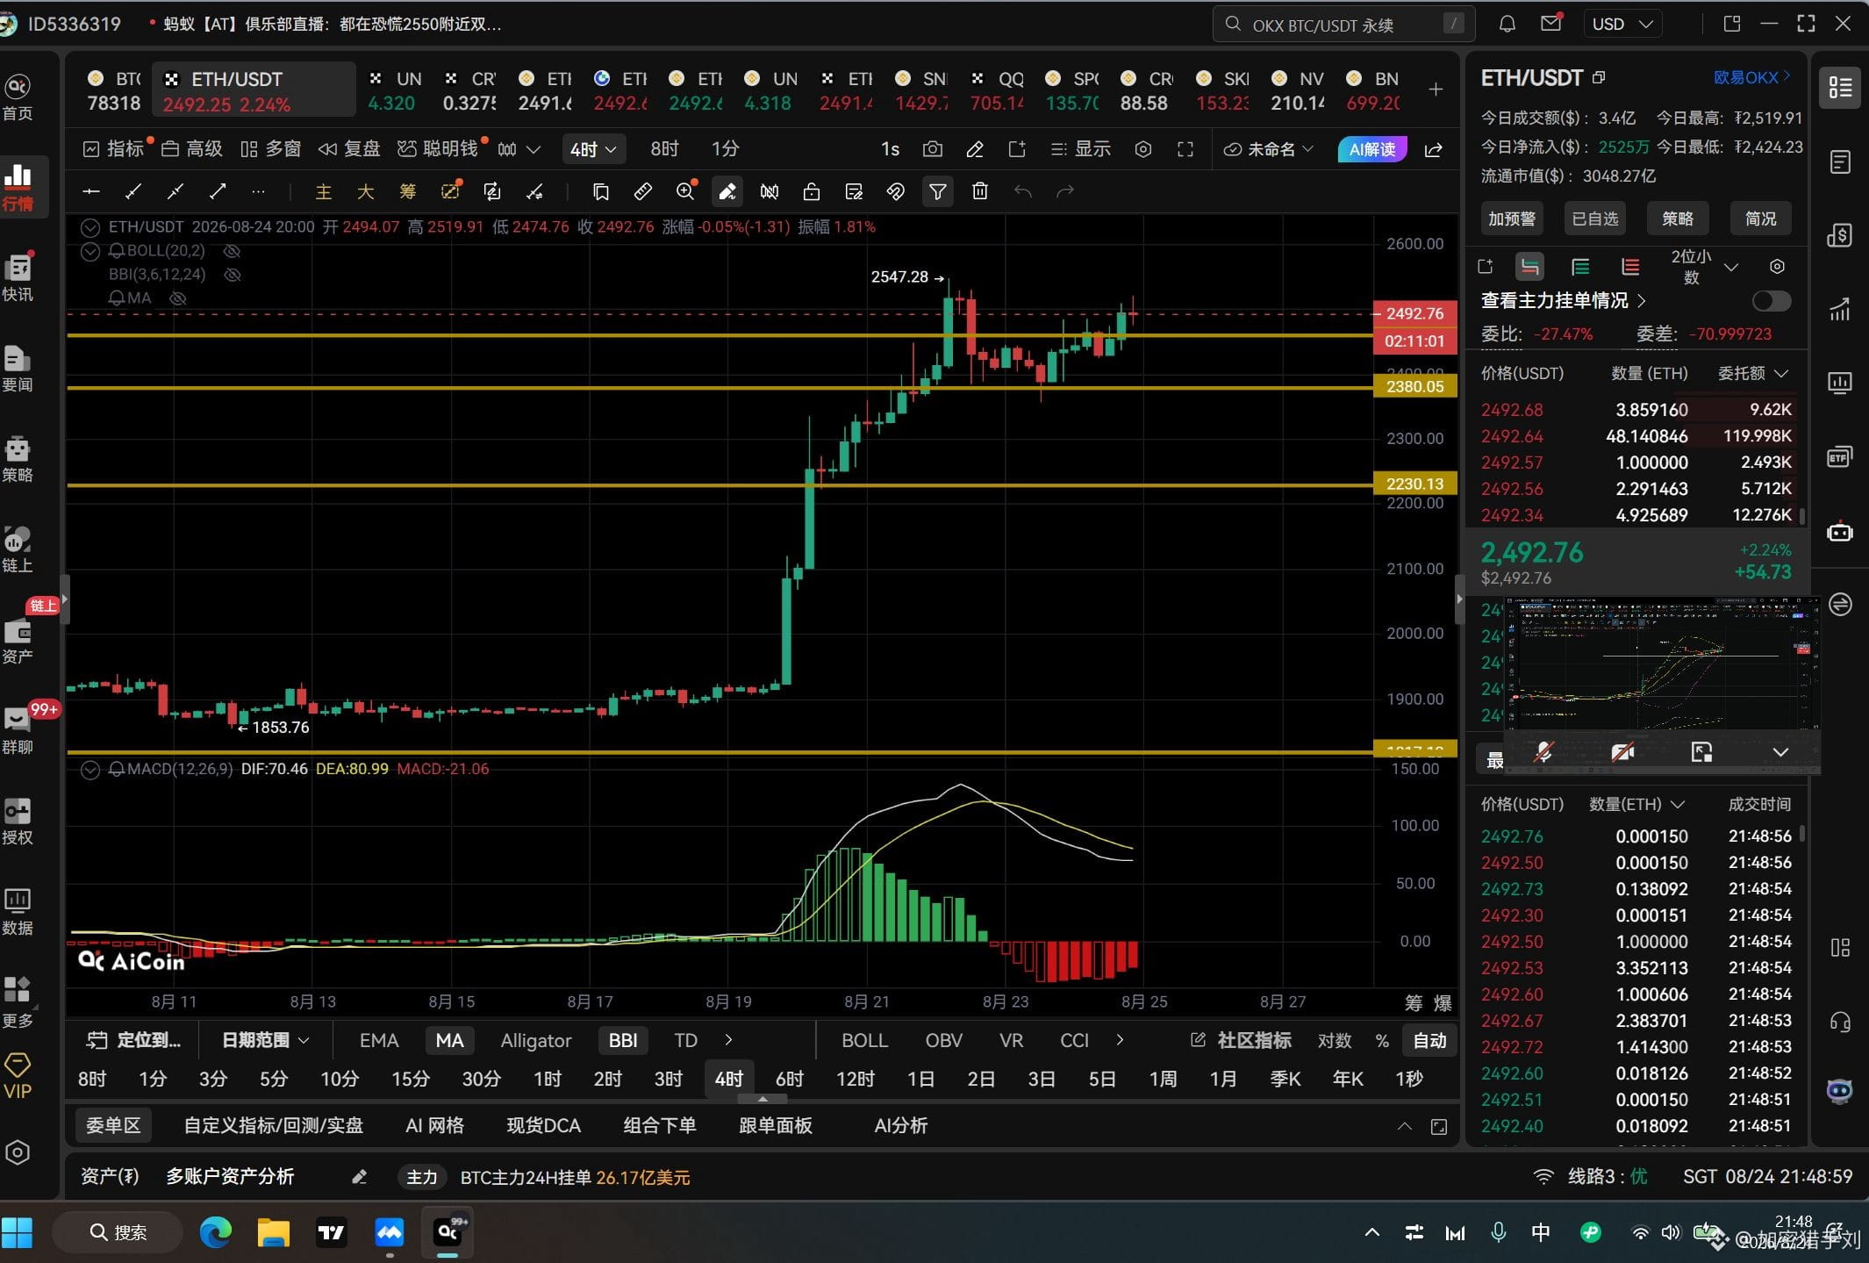Toggle the MA indicator visibility eye

pos(178,298)
